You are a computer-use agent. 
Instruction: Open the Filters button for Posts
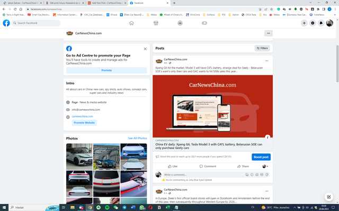[x=262, y=48]
